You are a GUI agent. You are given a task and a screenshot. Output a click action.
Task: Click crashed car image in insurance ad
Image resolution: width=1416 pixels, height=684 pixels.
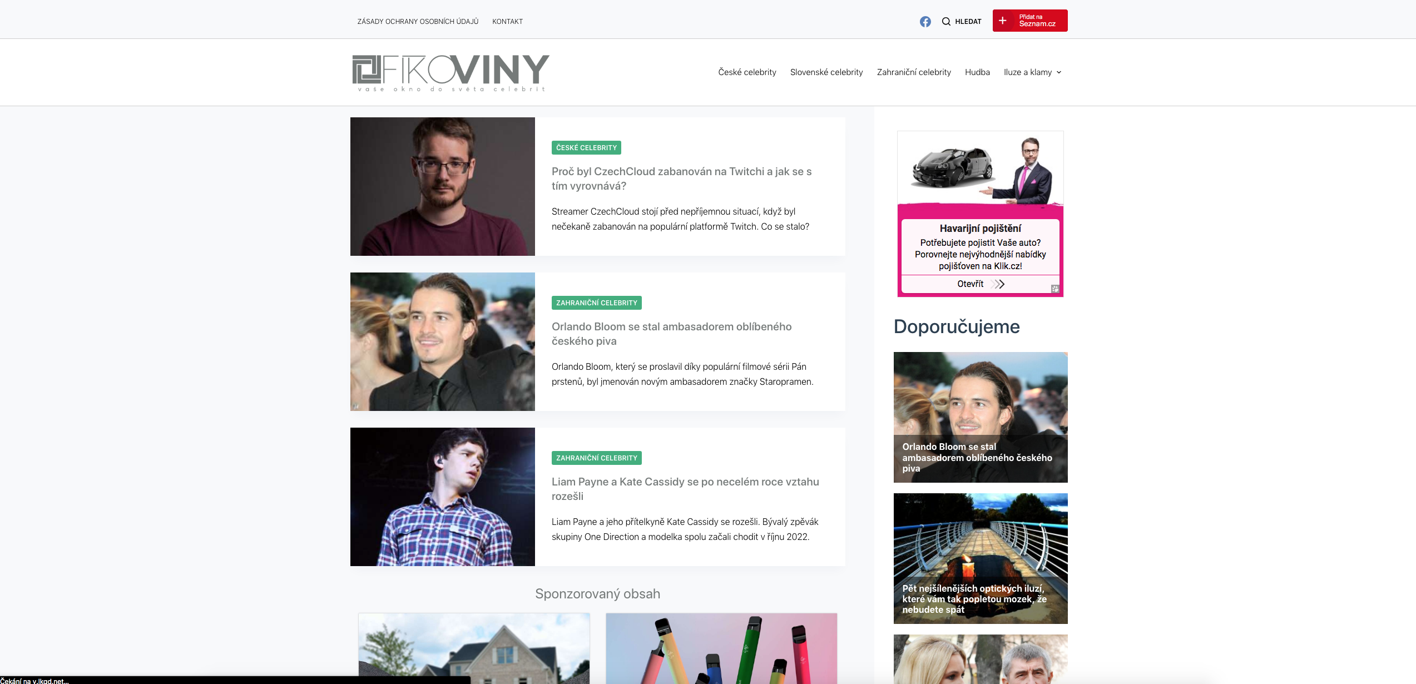[x=952, y=168]
